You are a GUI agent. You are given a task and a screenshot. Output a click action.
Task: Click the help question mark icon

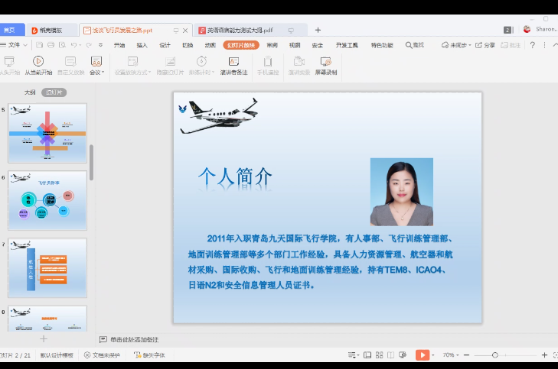coord(532,45)
